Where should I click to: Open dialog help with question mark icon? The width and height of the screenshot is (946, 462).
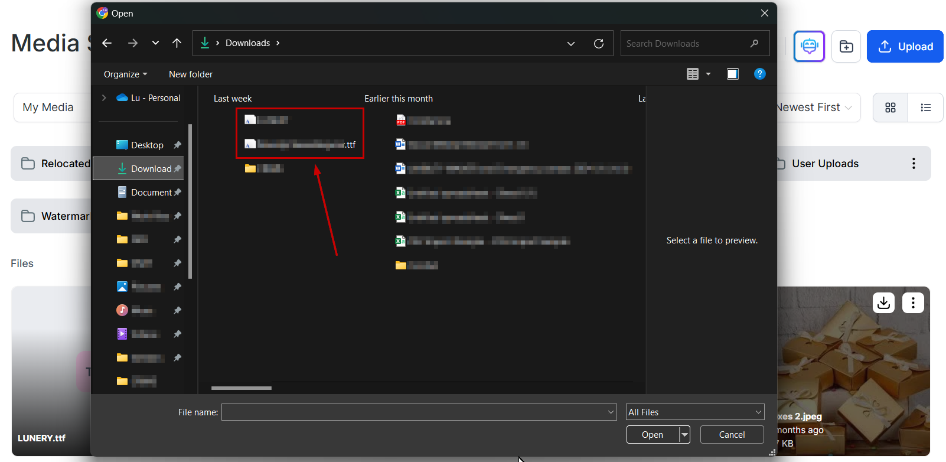pos(760,74)
